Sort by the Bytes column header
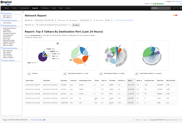The image size is (182, 123). [131, 80]
